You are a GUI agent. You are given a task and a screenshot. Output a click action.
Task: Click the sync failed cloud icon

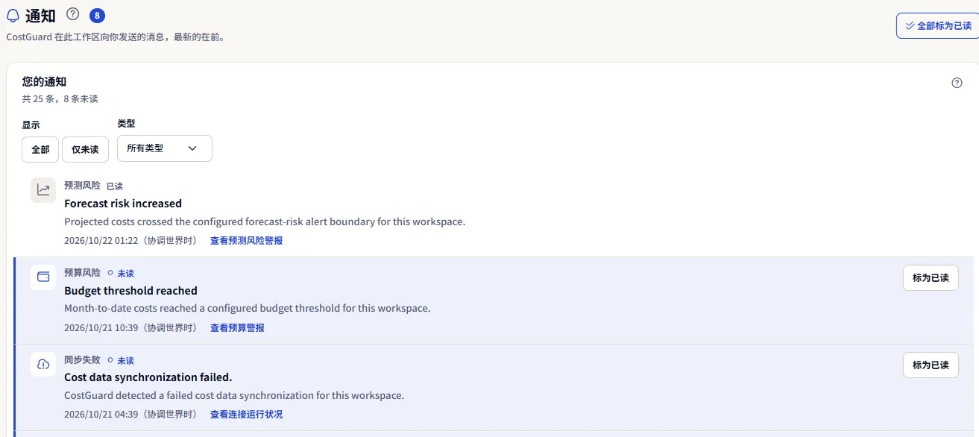[43, 365]
